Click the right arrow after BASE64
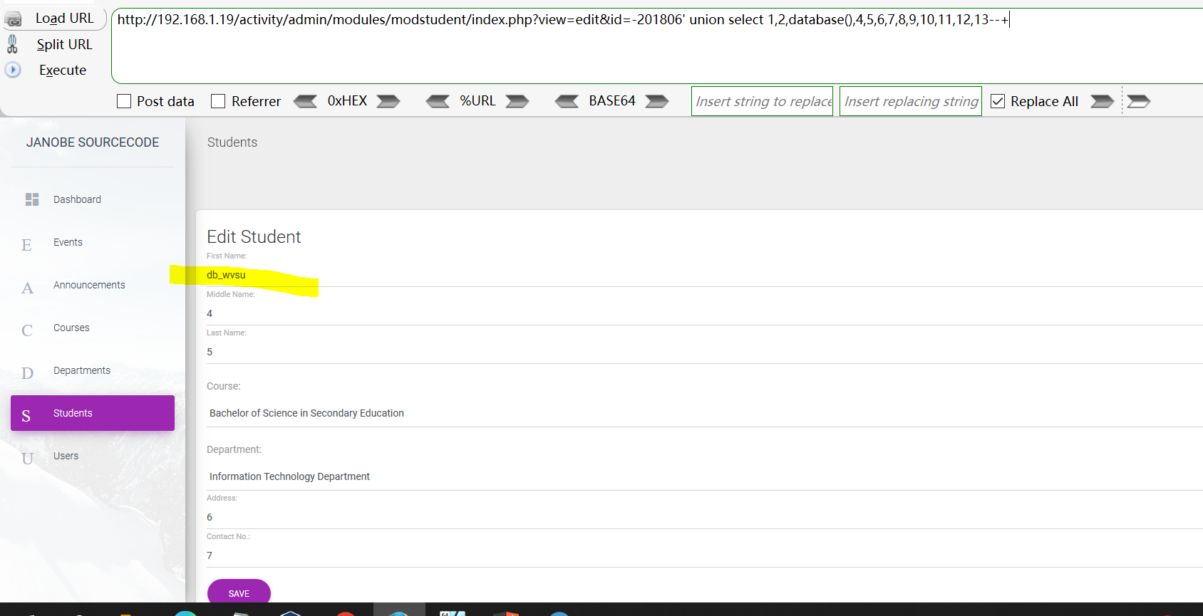The image size is (1203, 616). (657, 101)
